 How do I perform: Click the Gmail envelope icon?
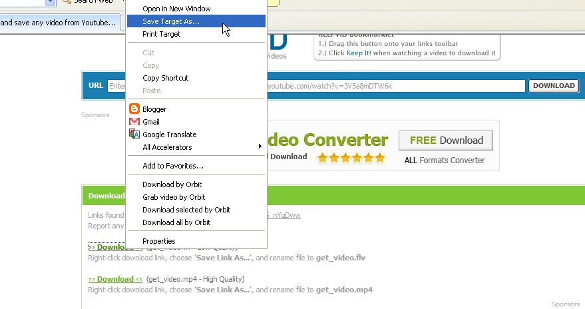[x=134, y=122]
